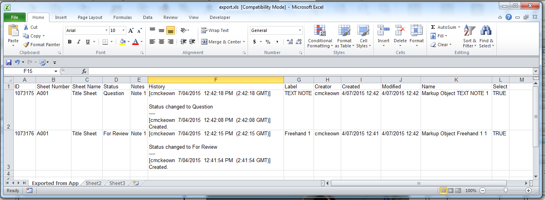
Task: Click the zoom slider handle
Action: point(505,191)
